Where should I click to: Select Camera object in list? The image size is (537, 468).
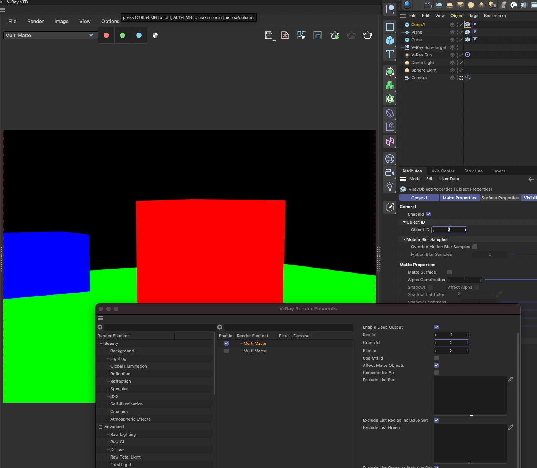pyautogui.click(x=419, y=78)
